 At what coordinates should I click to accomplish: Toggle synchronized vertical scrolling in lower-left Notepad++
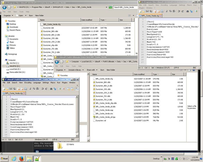coord(68,89)
